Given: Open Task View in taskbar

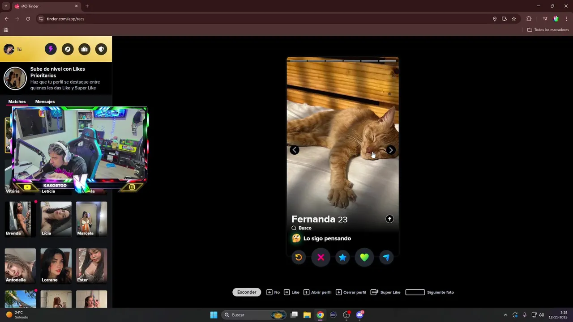Looking at the screenshot, I should coord(294,315).
